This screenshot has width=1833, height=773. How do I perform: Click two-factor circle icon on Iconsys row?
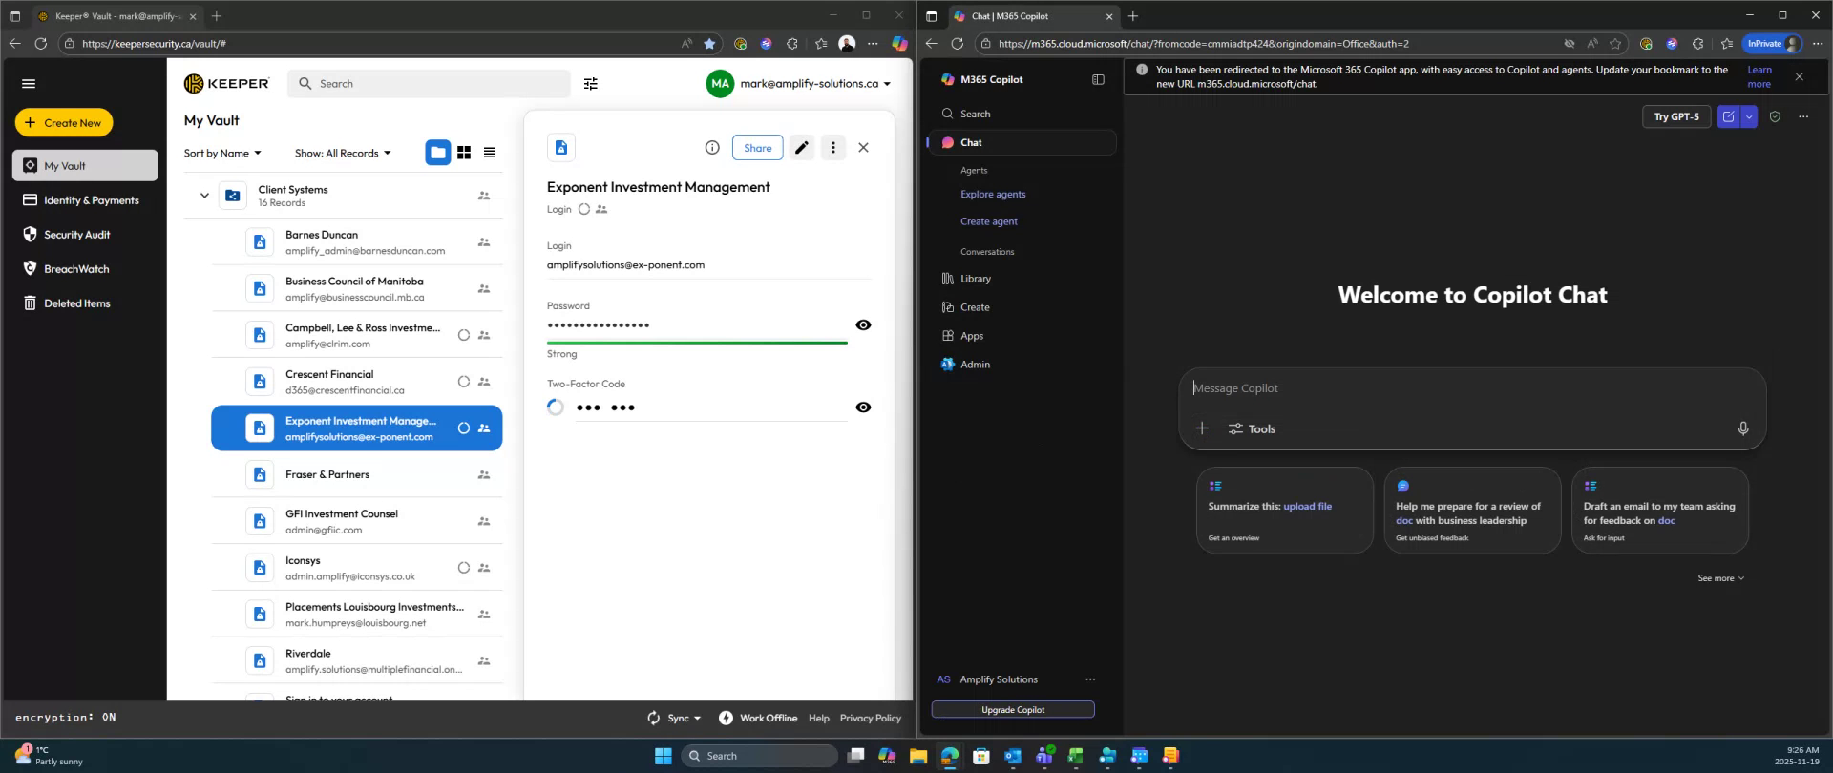tap(464, 568)
